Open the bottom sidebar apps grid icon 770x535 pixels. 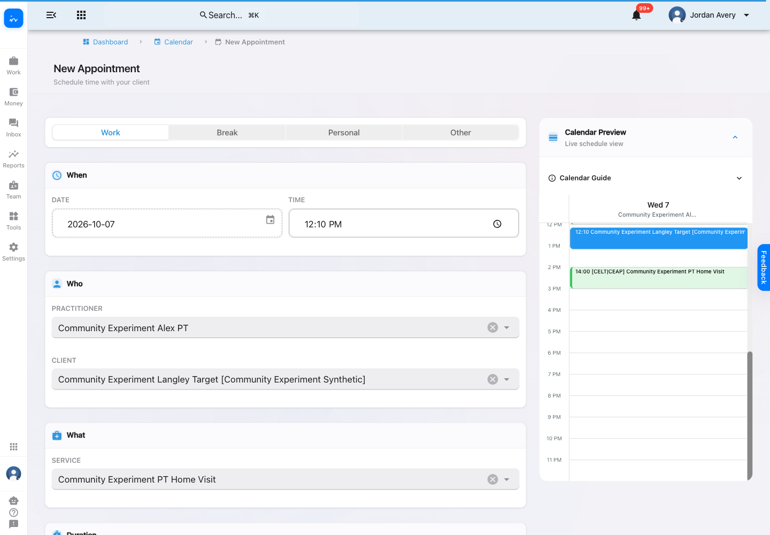coord(14,447)
